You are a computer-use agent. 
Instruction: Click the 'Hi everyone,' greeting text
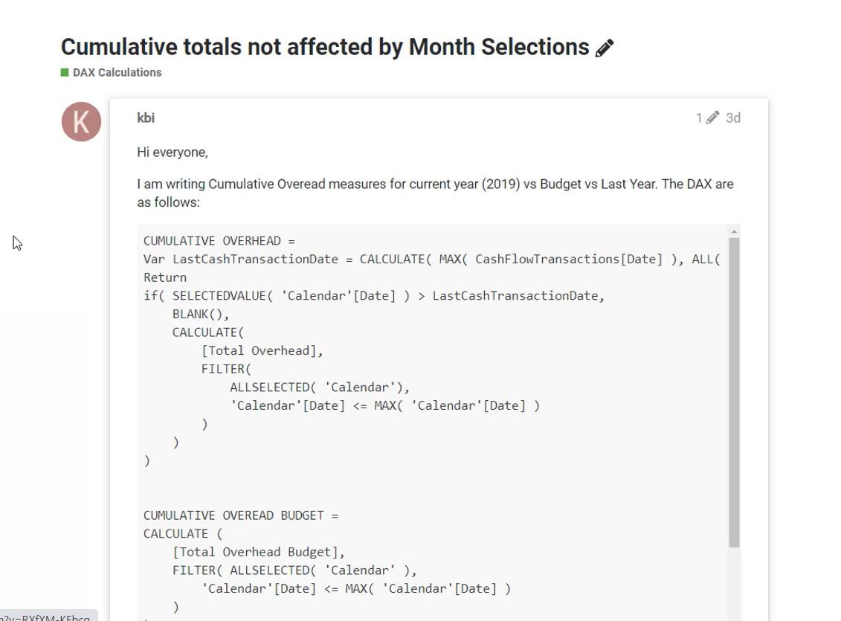pyautogui.click(x=173, y=152)
